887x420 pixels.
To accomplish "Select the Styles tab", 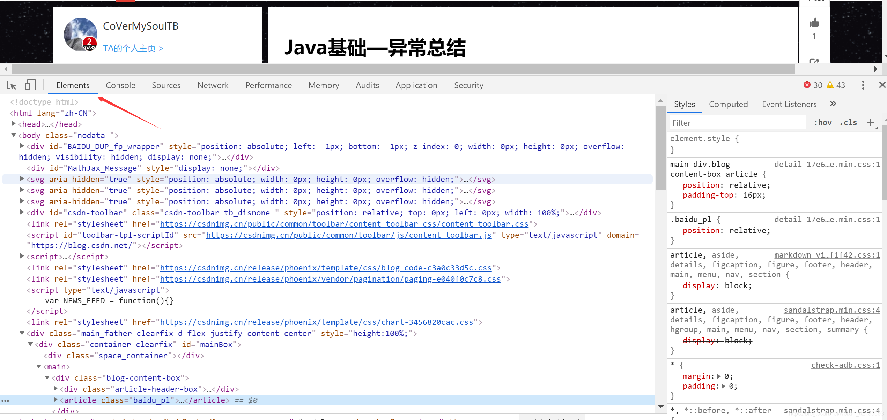I will (x=684, y=104).
